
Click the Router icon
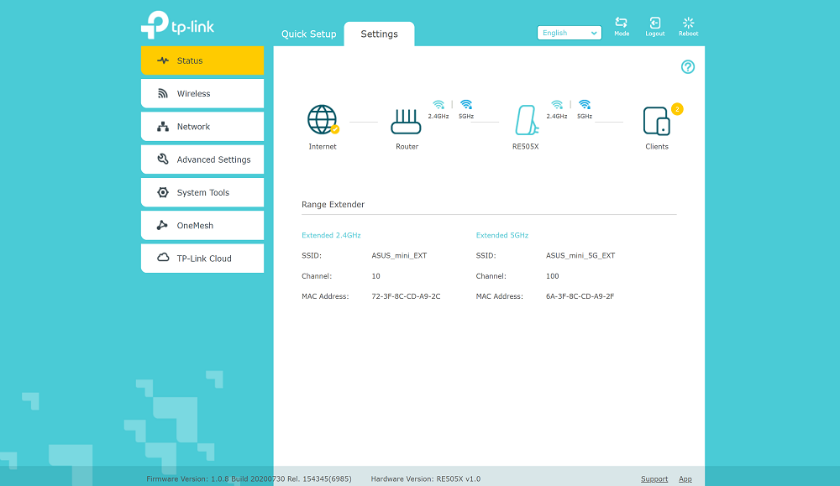point(406,122)
